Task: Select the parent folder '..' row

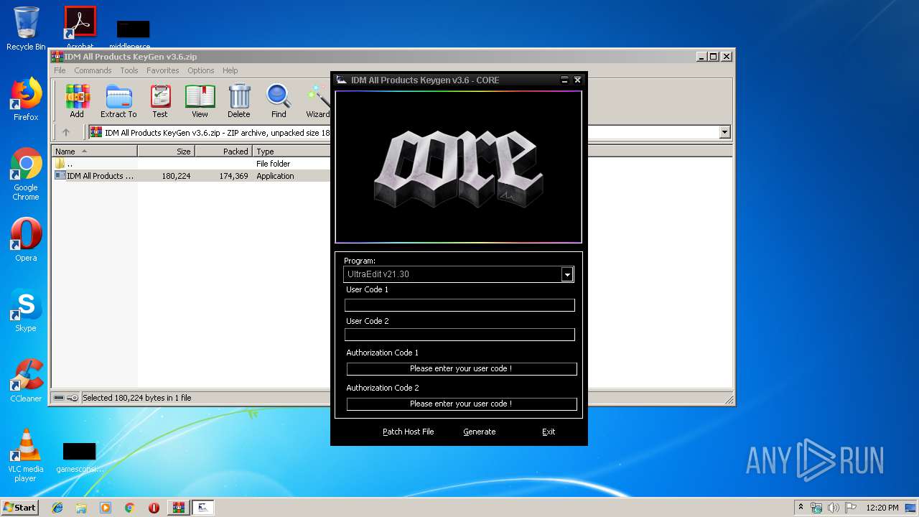Action: click(191, 164)
